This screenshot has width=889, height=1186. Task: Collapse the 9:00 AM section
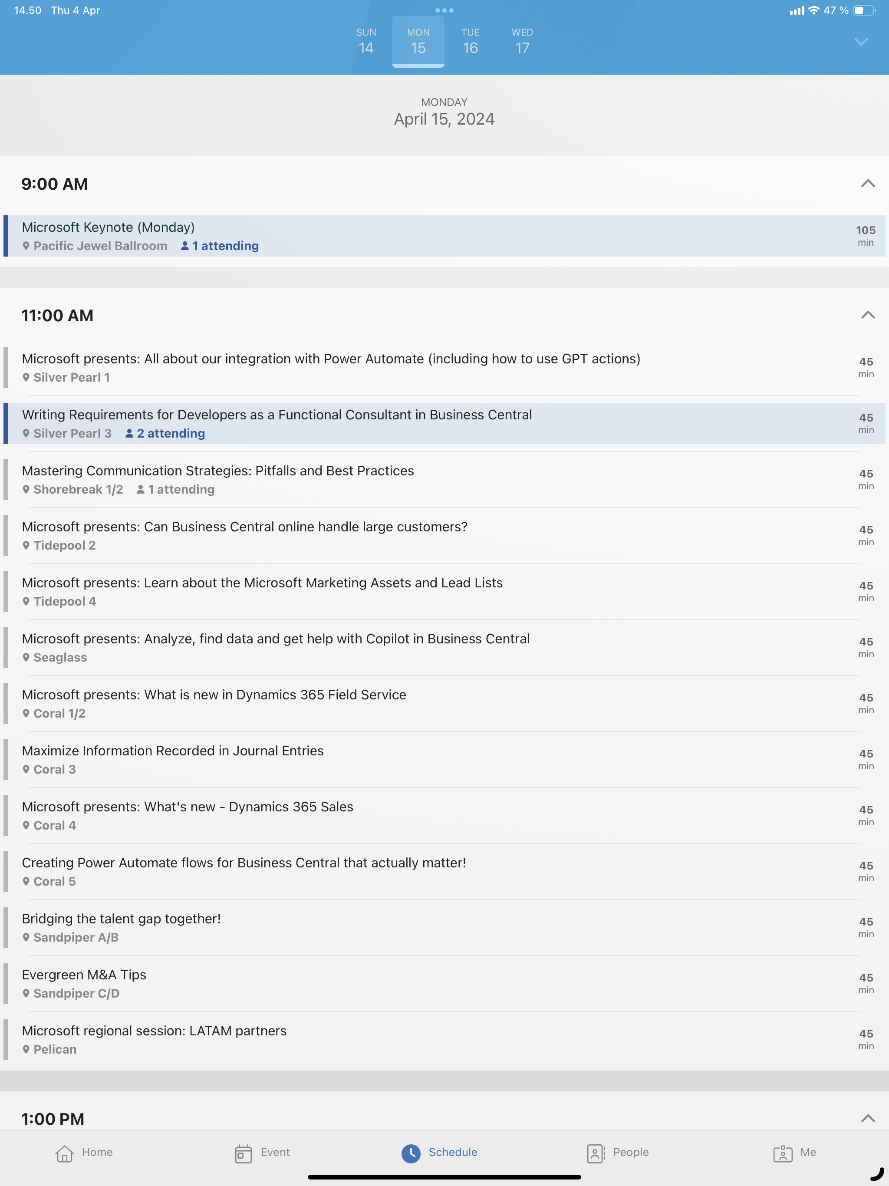(868, 184)
